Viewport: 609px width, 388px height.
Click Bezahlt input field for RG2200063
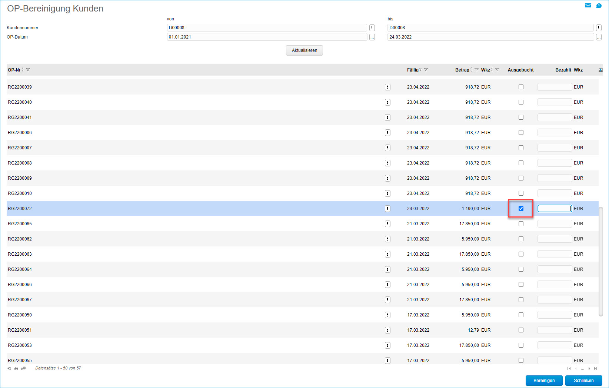pos(555,254)
